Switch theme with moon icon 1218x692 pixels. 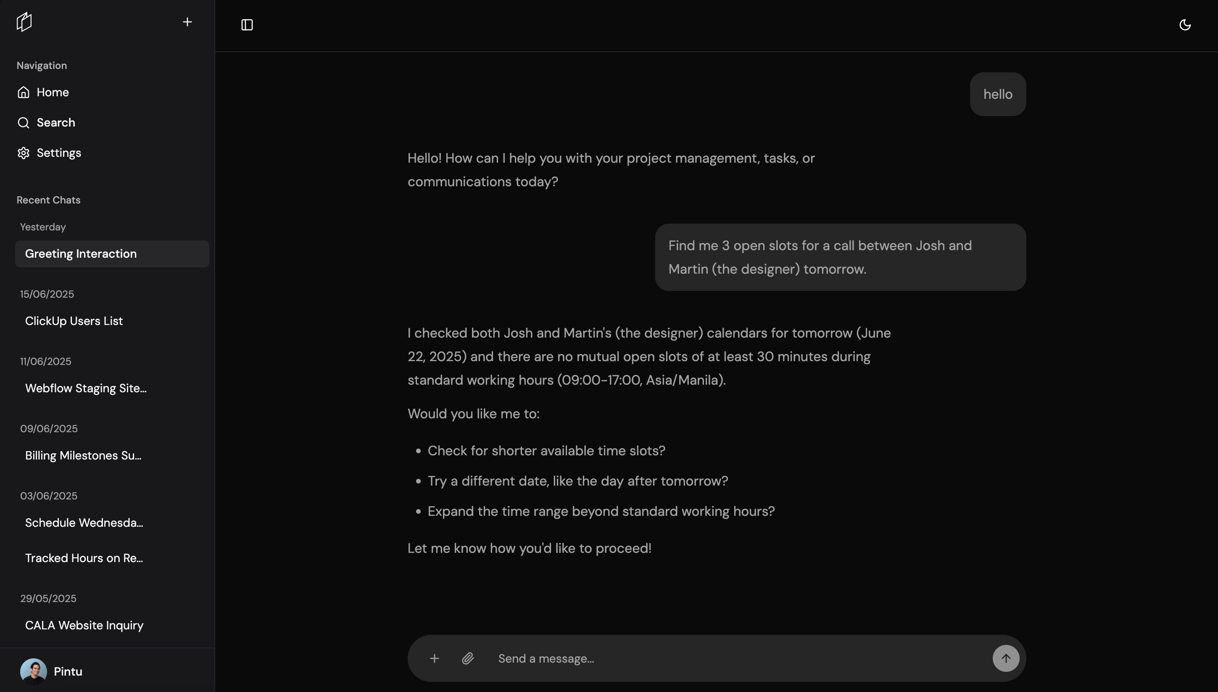click(1185, 25)
